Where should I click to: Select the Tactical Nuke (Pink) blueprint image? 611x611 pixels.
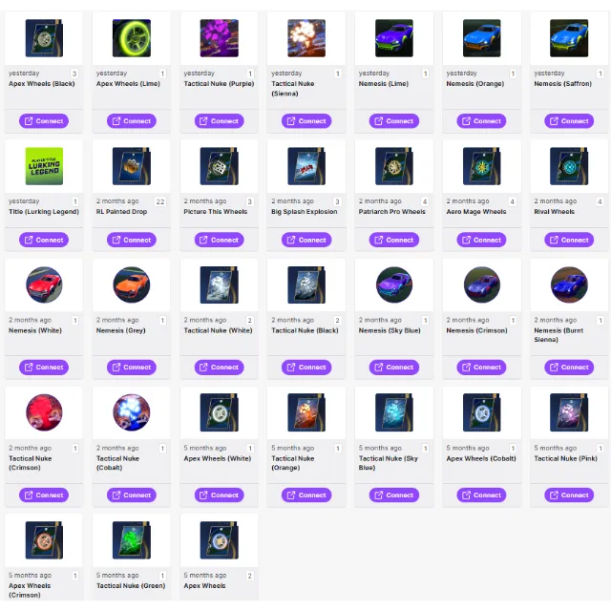click(x=569, y=412)
